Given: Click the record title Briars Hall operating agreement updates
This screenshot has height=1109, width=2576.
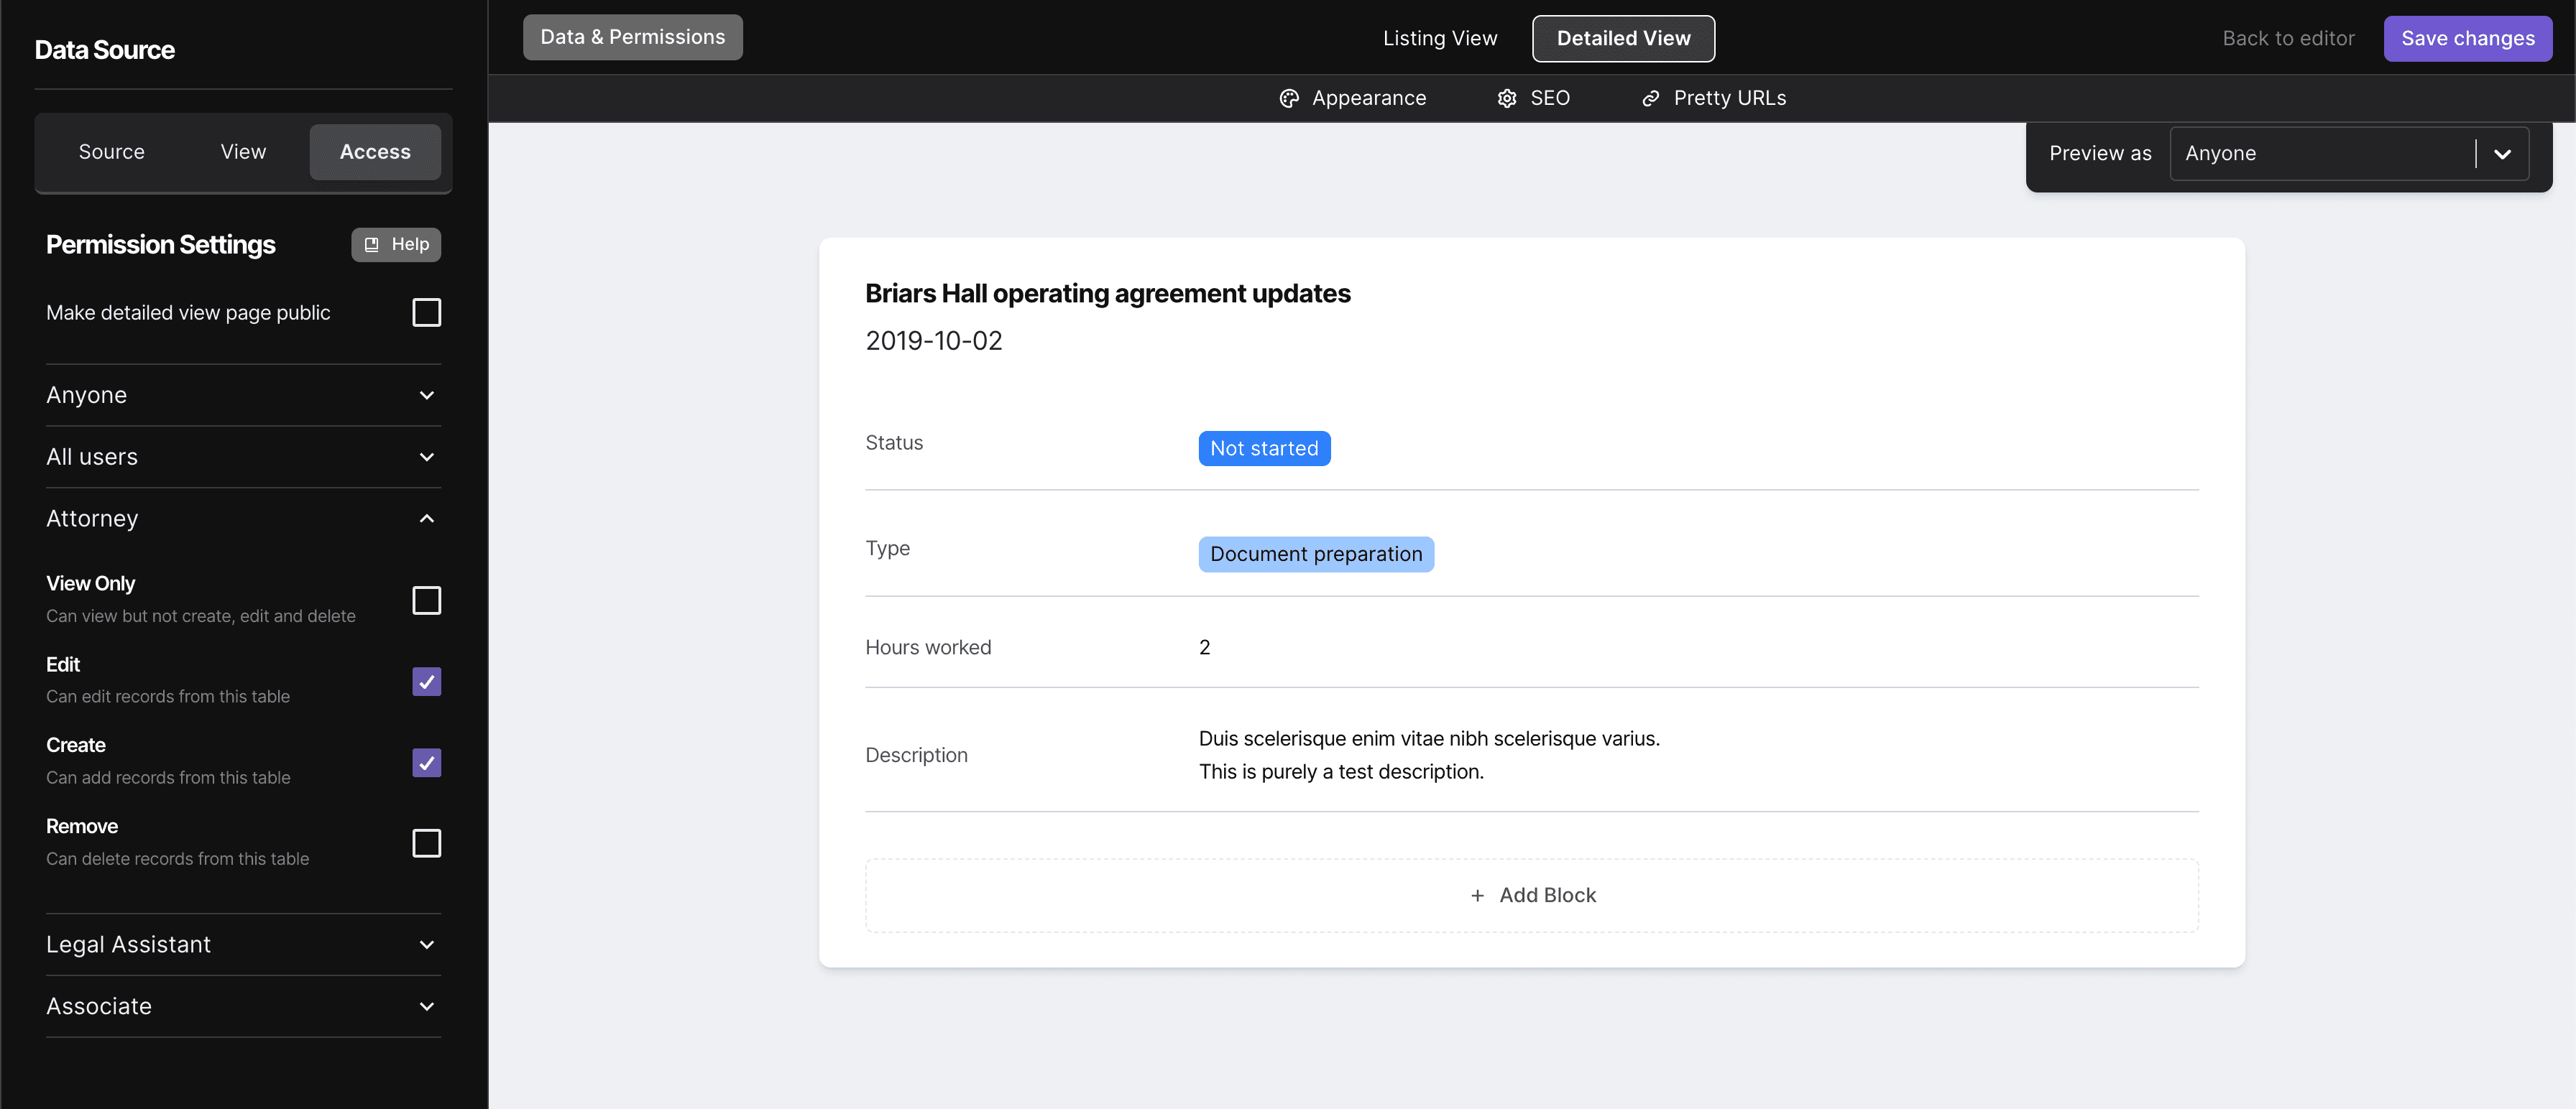Looking at the screenshot, I should 1107,294.
